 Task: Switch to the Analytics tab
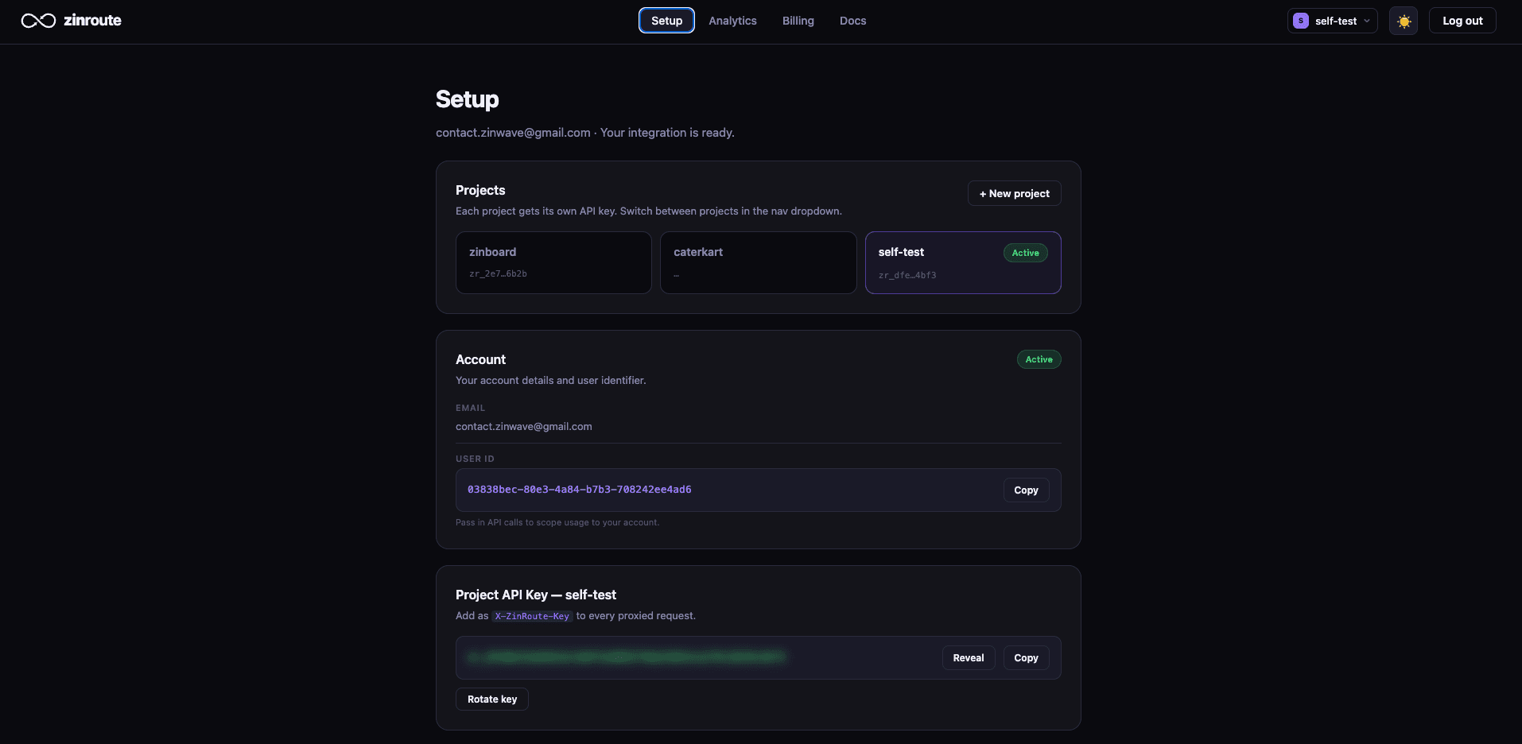pos(732,21)
